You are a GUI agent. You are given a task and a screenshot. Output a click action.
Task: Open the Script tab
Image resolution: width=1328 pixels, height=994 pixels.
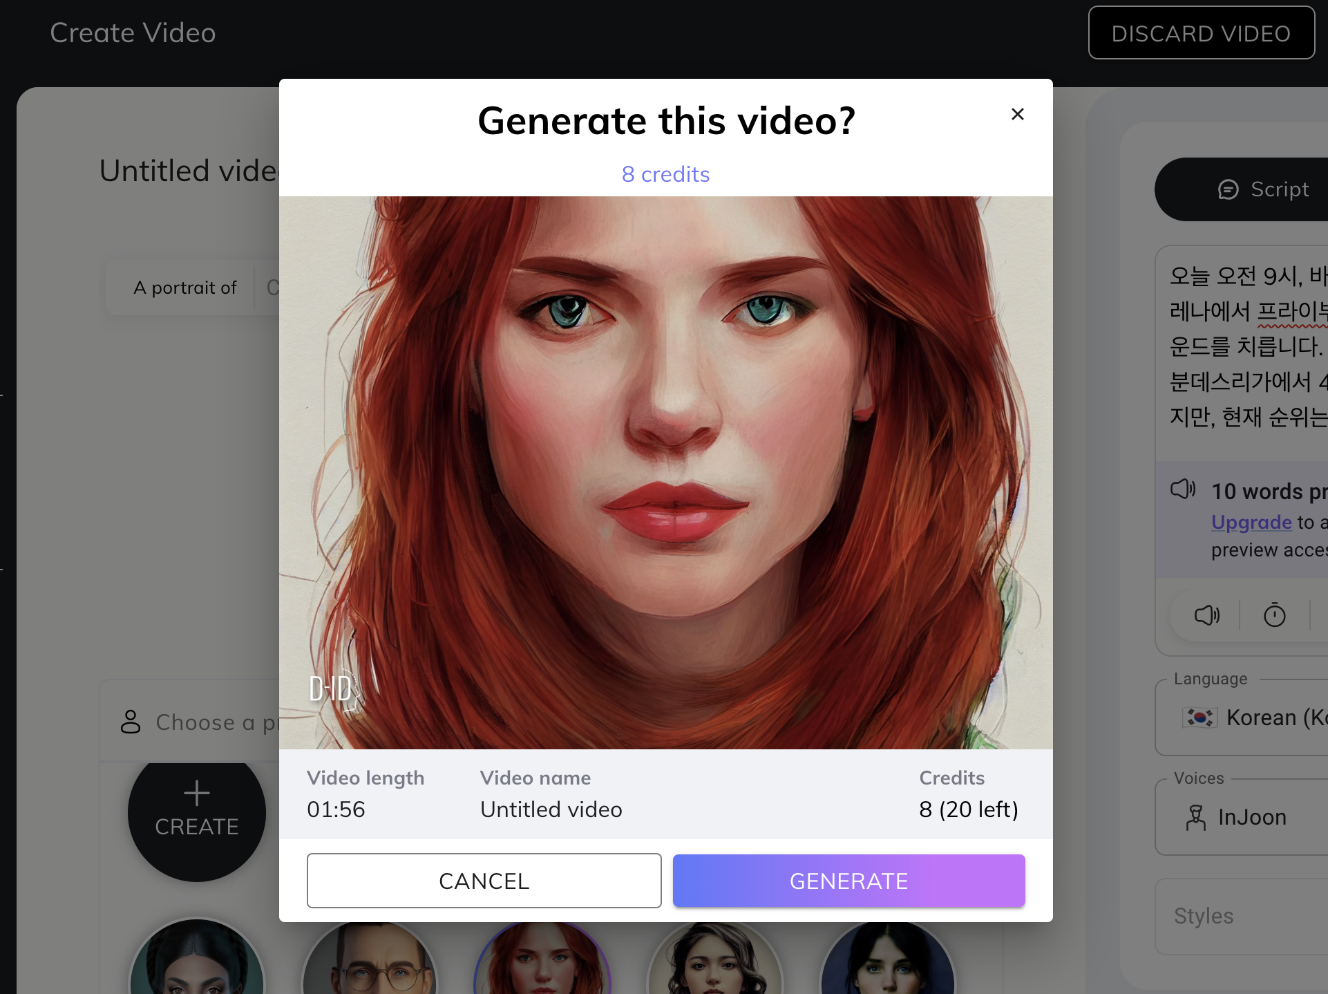click(1279, 189)
